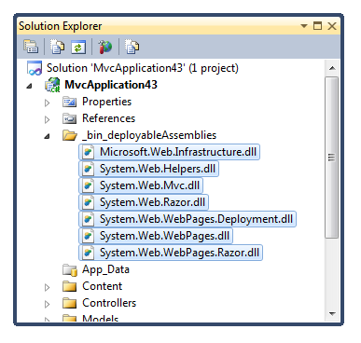Close the Solution Explorer panel
Image resolution: width=361 pixels, height=343 pixels.
[332, 26]
